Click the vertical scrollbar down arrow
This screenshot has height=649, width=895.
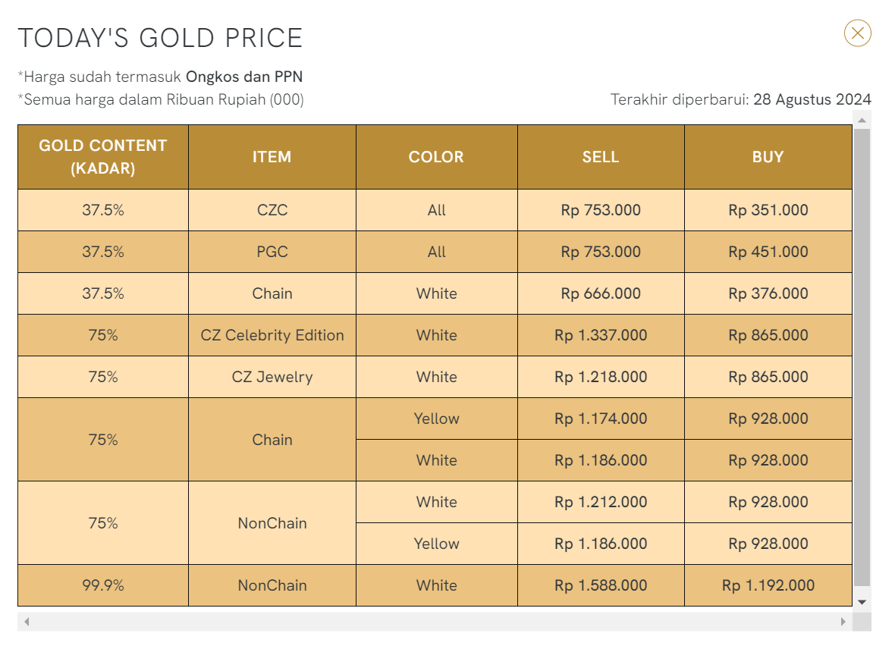pyautogui.click(x=862, y=601)
